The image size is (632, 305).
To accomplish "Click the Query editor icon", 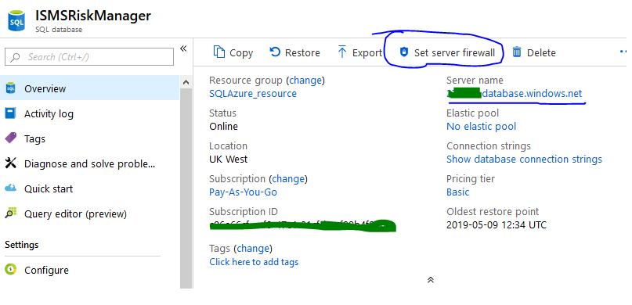I will tap(10, 213).
